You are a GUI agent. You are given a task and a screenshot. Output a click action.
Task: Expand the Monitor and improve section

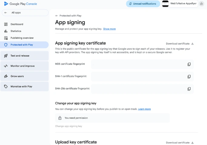click(x=25, y=66)
